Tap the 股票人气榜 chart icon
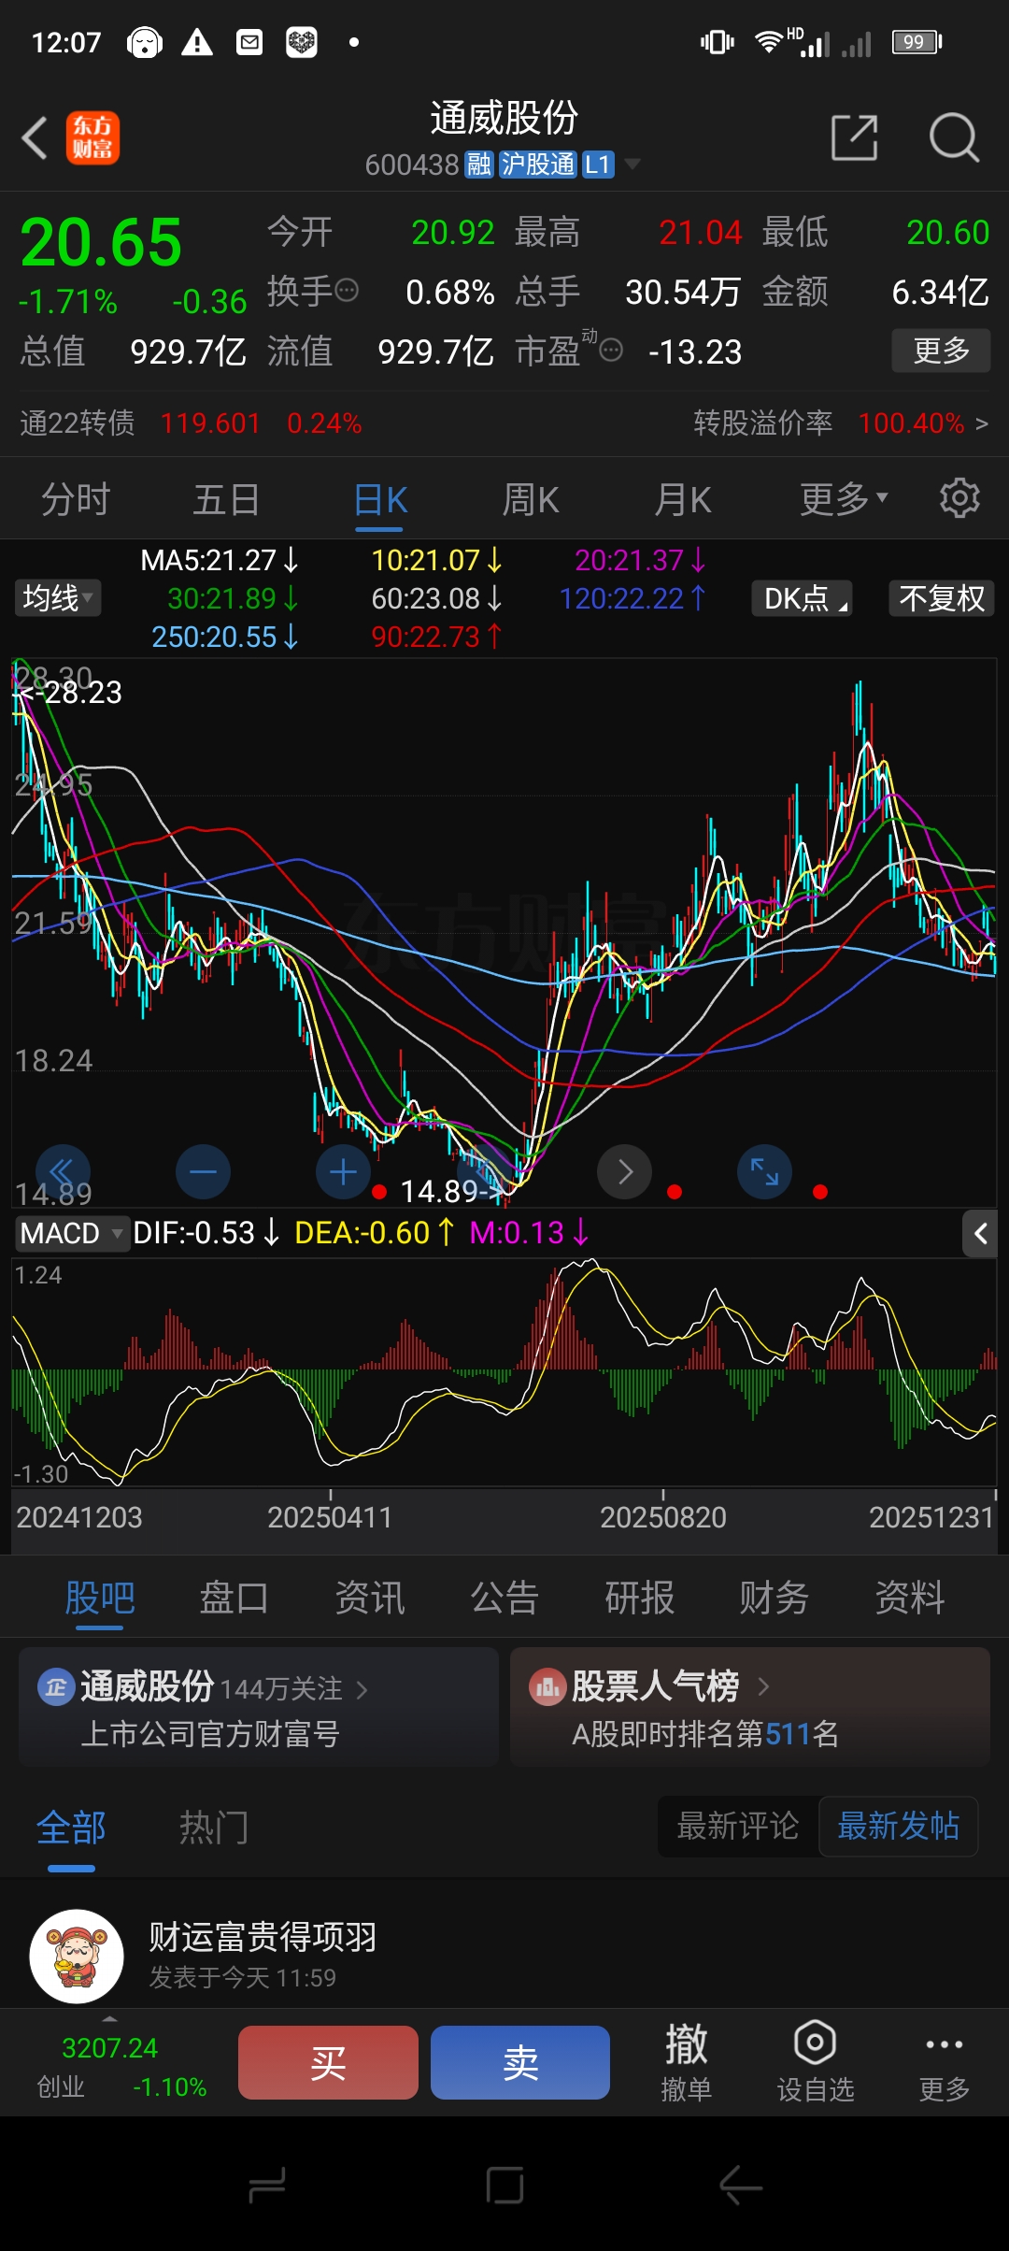The height and width of the screenshot is (2251, 1009). [x=547, y=1687]
